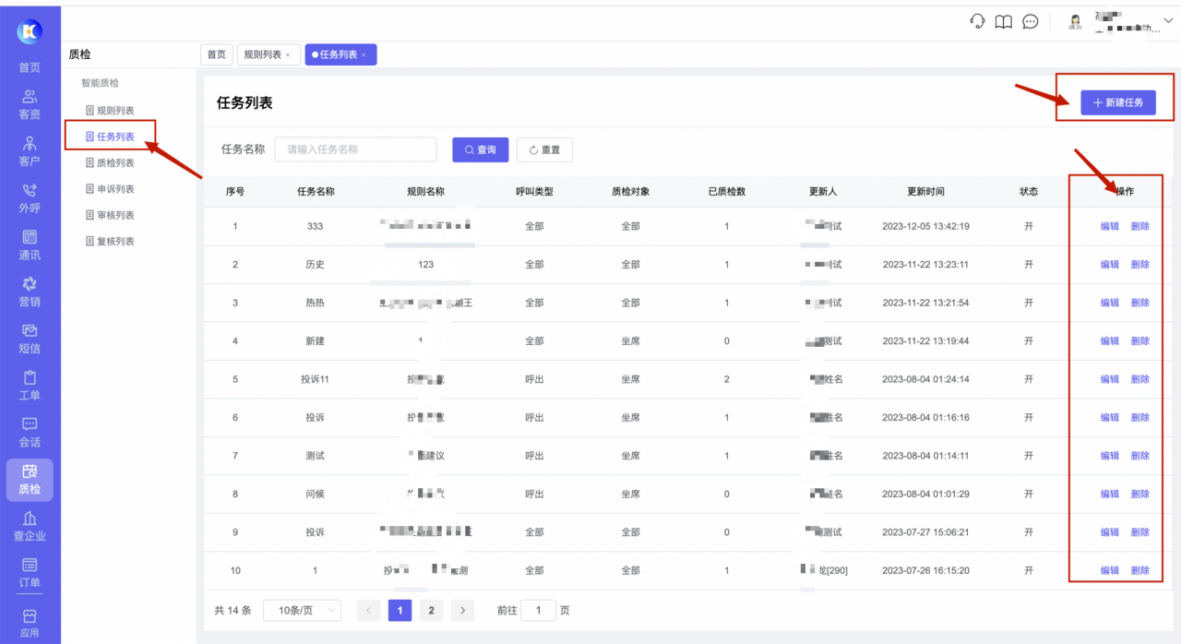Switch to the 首页 tab
The width and height of the screenshot is (1181, 644).
(216, 54)
